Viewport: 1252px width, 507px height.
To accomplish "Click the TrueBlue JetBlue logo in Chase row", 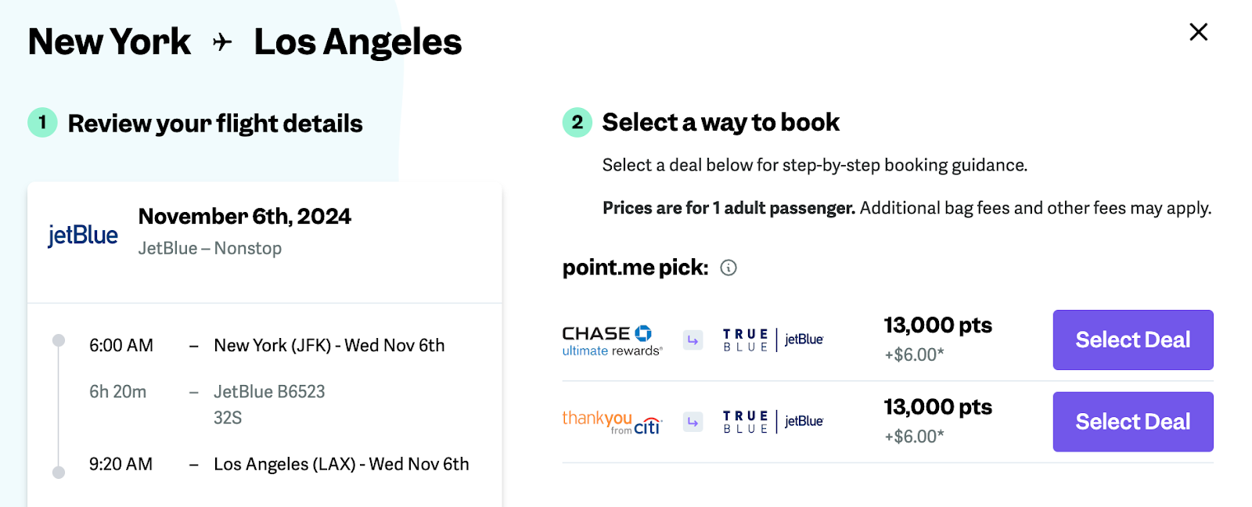I will (x=773, y=340).
